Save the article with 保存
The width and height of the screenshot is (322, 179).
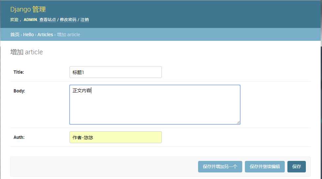296,166
